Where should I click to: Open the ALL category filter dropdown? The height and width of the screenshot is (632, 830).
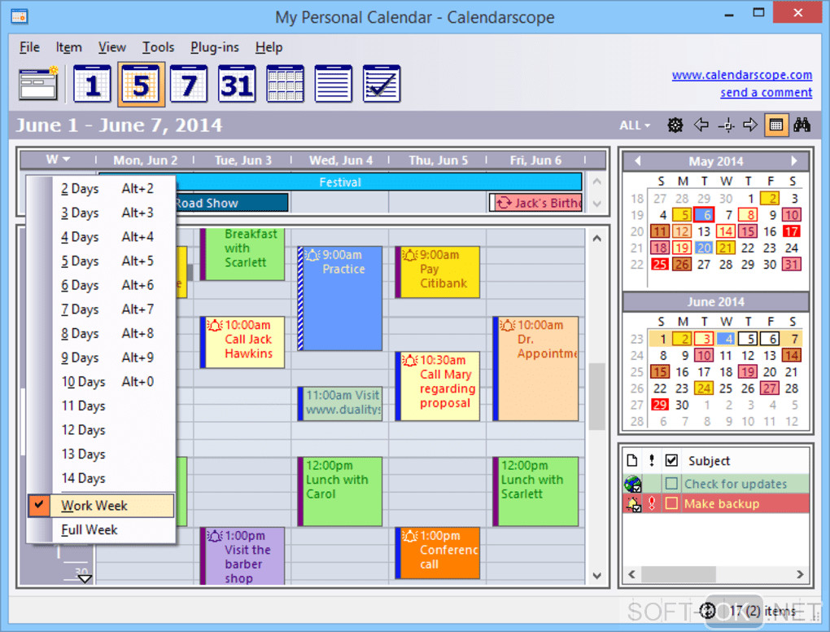pyautogui.click(x=635, y=125)
